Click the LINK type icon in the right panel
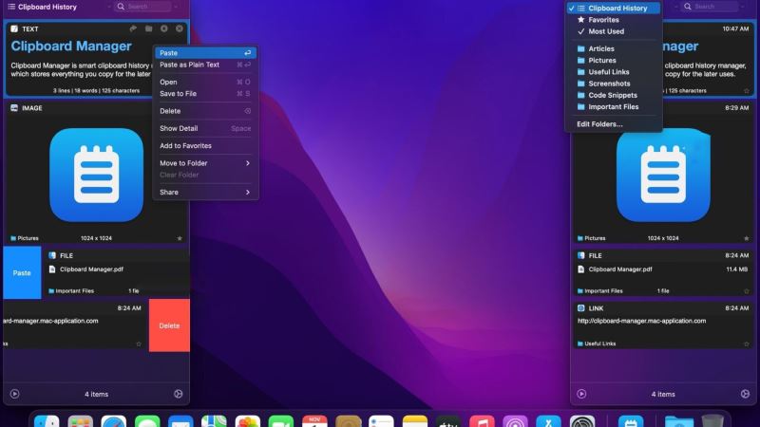The image size is (760, 427). 581,308
